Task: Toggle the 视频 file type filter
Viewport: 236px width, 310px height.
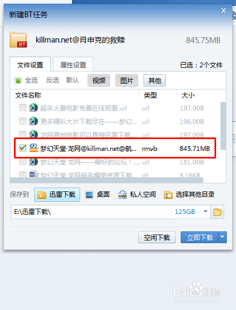Action: 99,80
